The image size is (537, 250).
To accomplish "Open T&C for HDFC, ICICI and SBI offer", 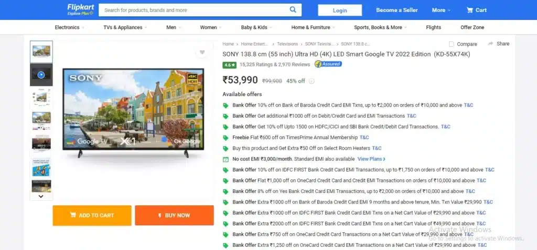I will coord(446,127).
